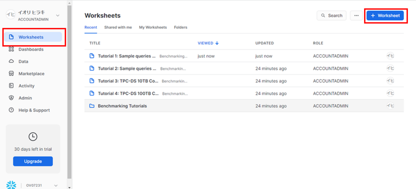The height and width of the screenshot is (189, 416).
Task: Click the Dashboards grid icon
Action: click(11, 49)
